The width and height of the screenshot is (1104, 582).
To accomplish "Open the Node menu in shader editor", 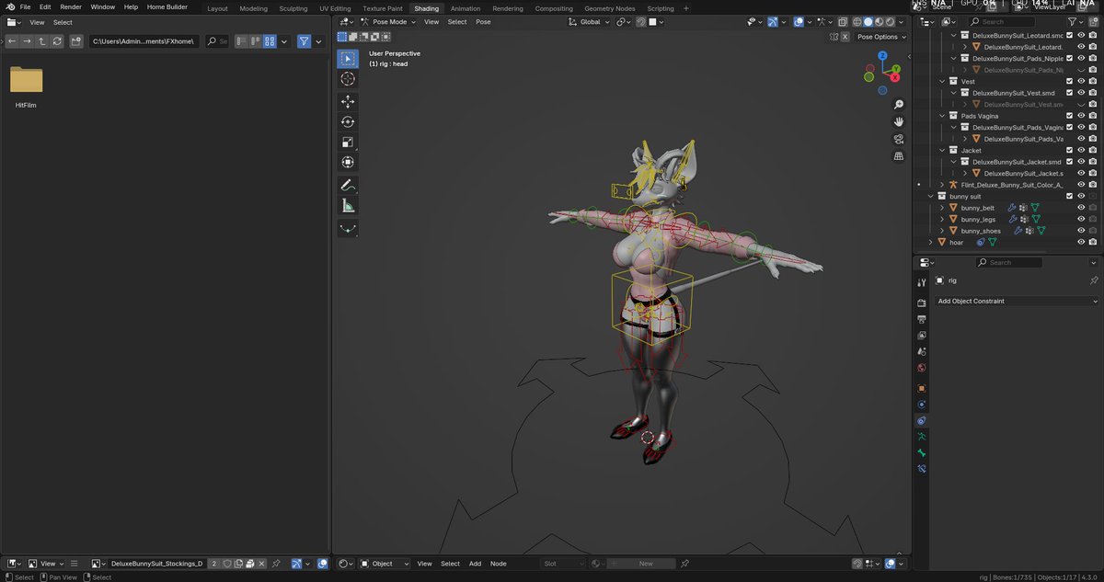I will pyautogui.click(x=498, y=564).
